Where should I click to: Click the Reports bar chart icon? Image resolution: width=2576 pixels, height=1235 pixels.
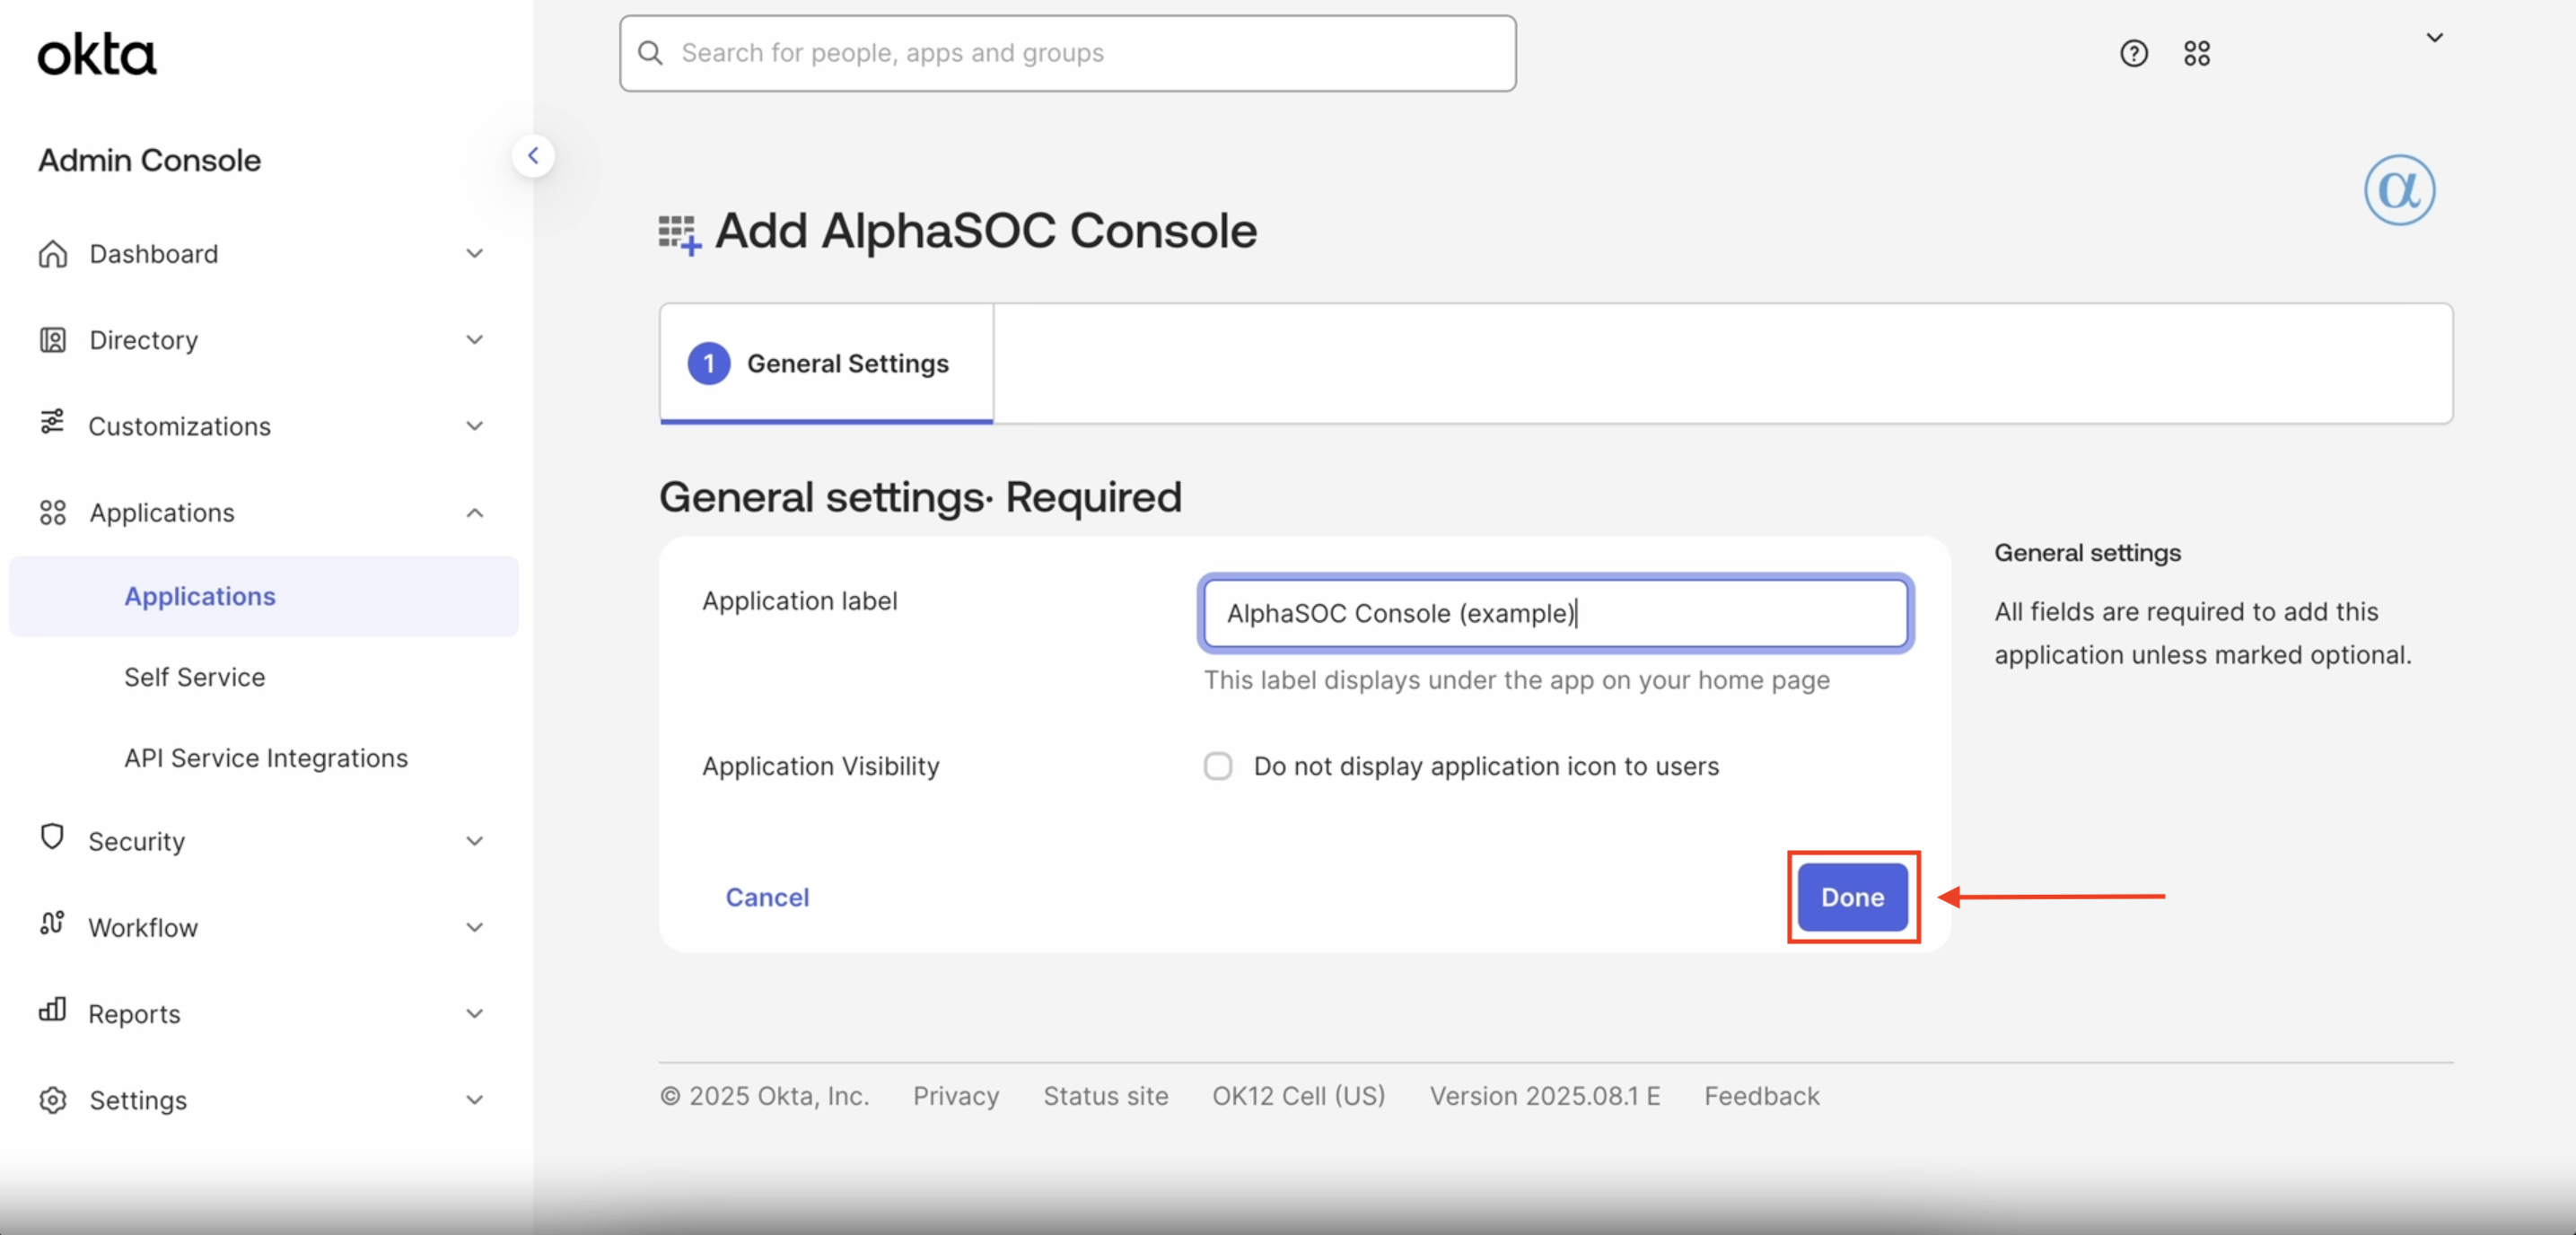click(52, 1010)
